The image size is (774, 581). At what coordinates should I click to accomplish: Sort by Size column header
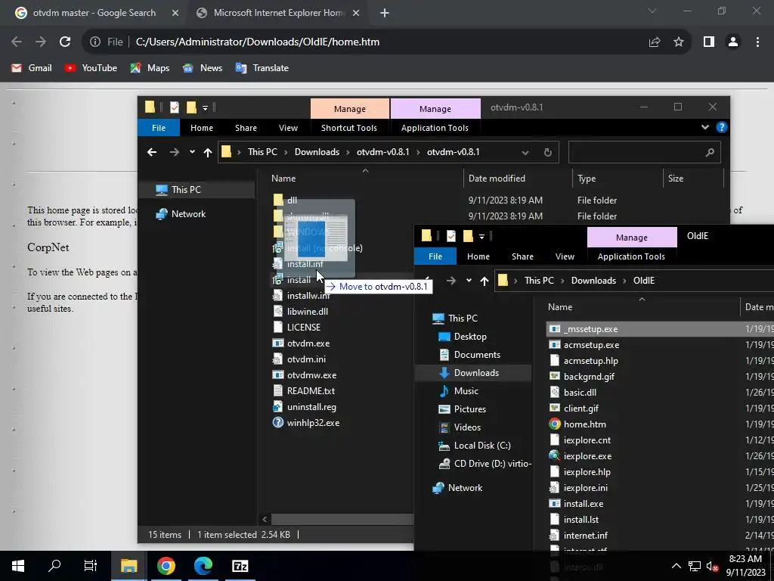tap(676, 179)
